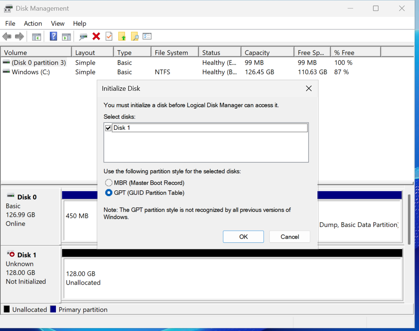The width and height of the screenshot is (419, 331).
Task: Sort by Status column header
Action: pyautogui.click(x=220, y=53)
